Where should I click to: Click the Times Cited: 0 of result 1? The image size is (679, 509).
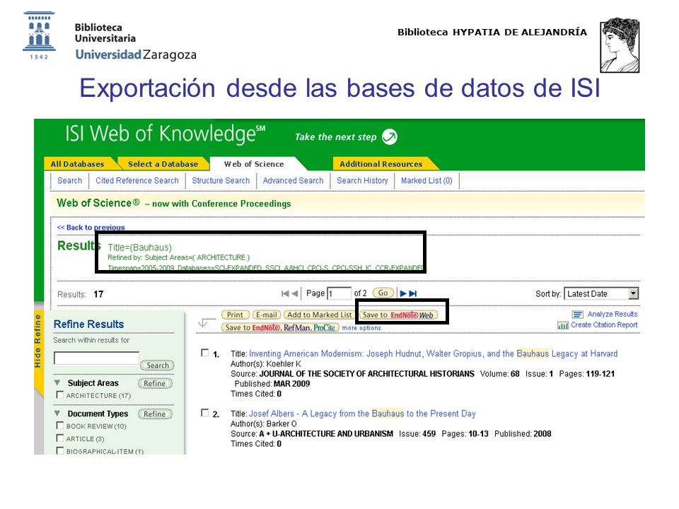click(256, 394)
